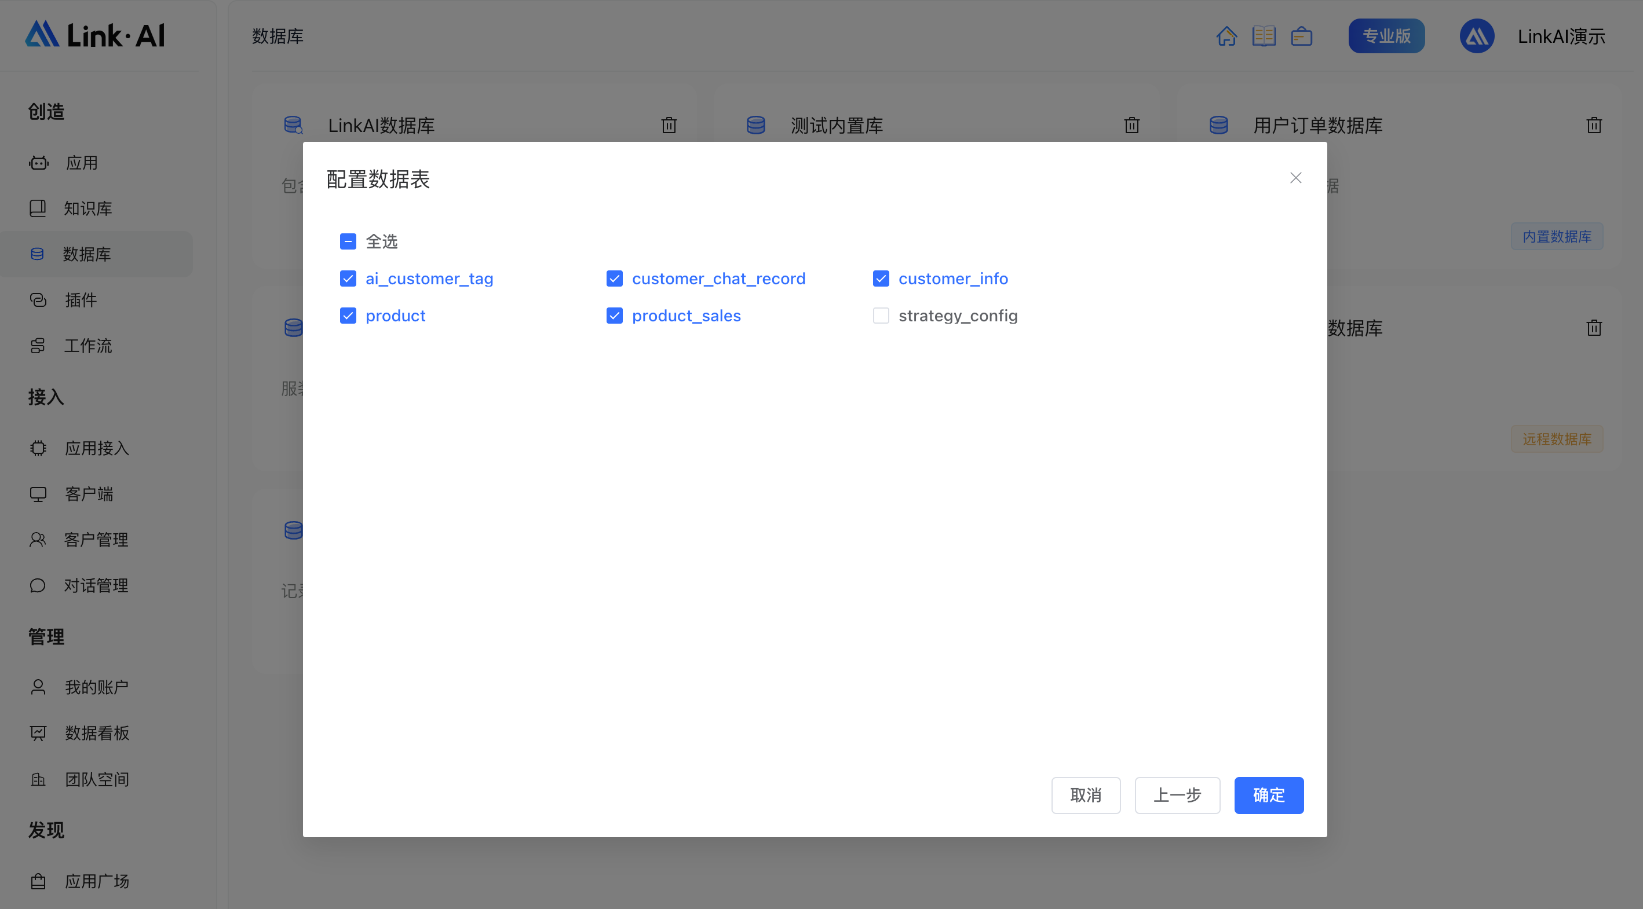
Task: Click 客户管理 in the sidebar menu
Action: pos(96,540)
